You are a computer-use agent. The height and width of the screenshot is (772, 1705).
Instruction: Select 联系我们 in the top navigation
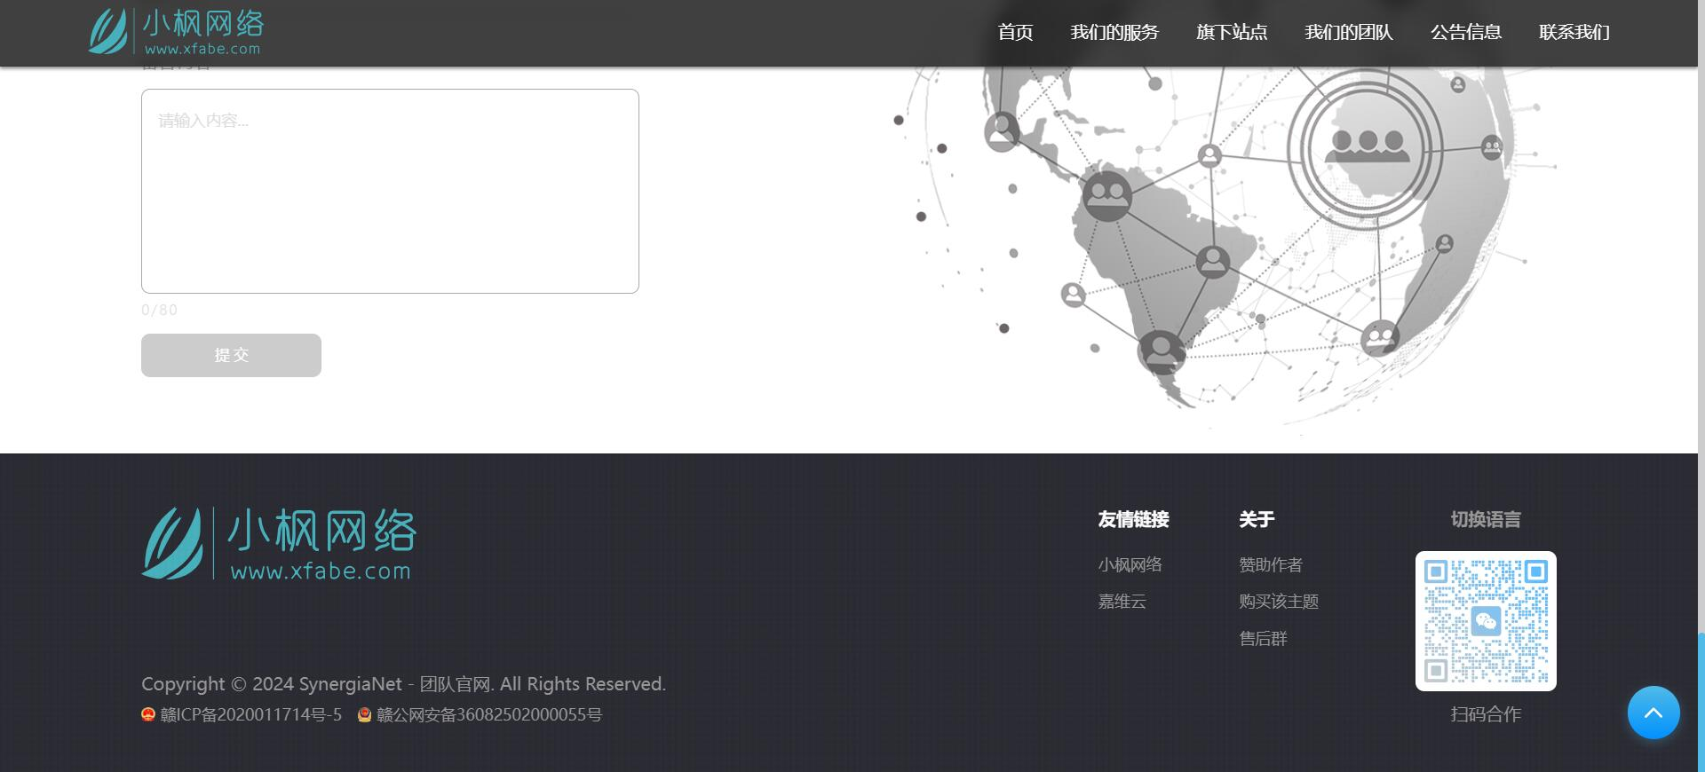click(1574, 33)
